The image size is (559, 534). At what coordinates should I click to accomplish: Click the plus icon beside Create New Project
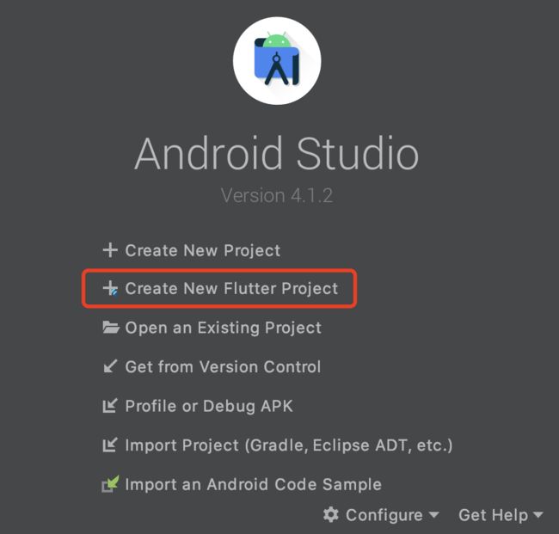point(110,250)
